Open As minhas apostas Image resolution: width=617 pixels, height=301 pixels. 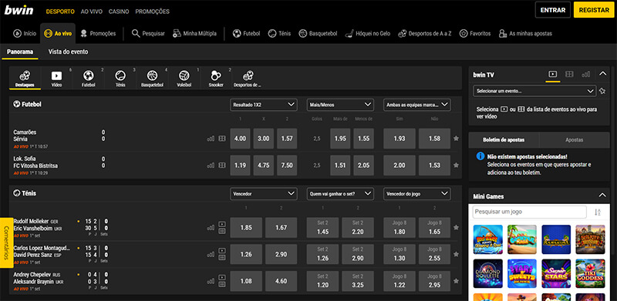pyautogui.click(x=525, y=33)
